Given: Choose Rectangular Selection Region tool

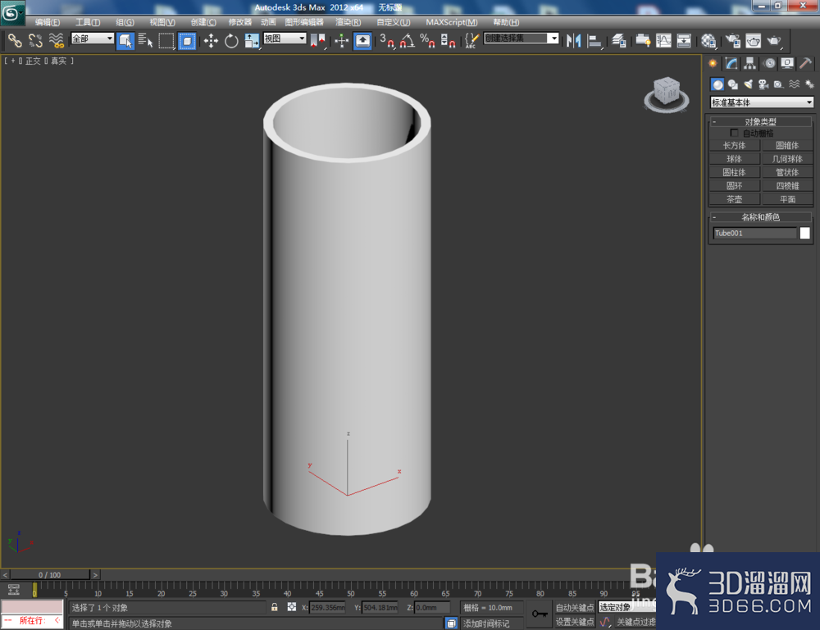Looking at the screenshot, I should (166, 41).
